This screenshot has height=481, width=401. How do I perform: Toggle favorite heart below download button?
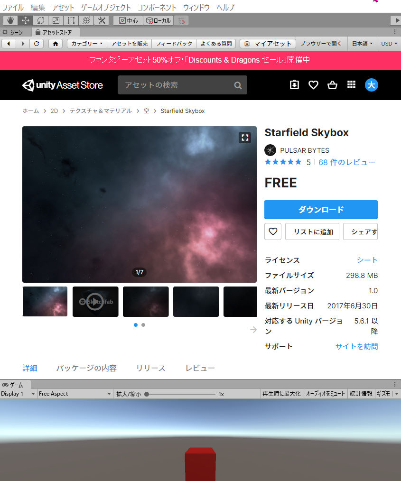coord(273,231)
